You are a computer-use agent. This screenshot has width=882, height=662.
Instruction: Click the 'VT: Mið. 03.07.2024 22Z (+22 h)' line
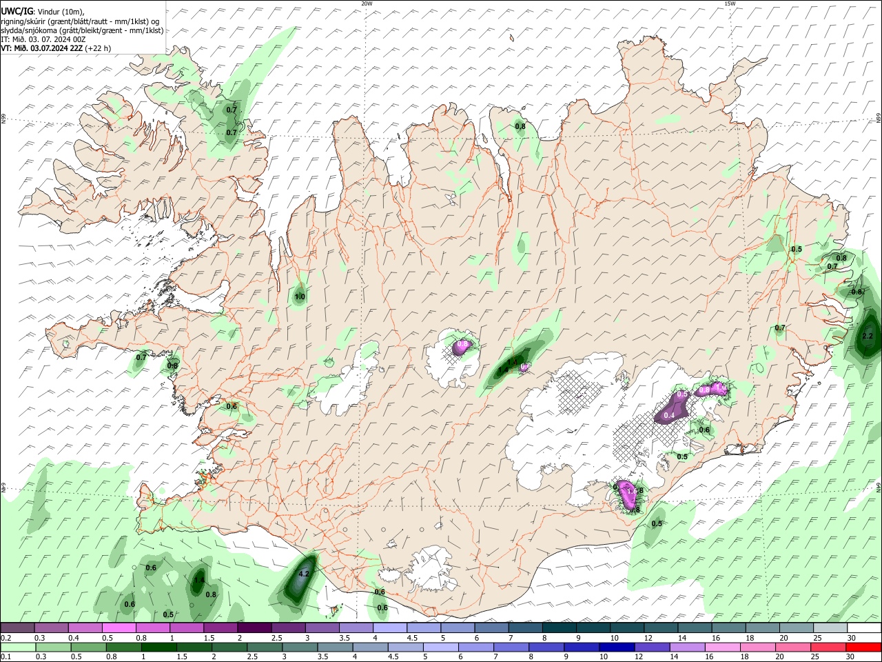click(56, 48)
